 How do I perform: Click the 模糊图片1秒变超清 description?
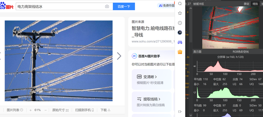coord(150,83)
